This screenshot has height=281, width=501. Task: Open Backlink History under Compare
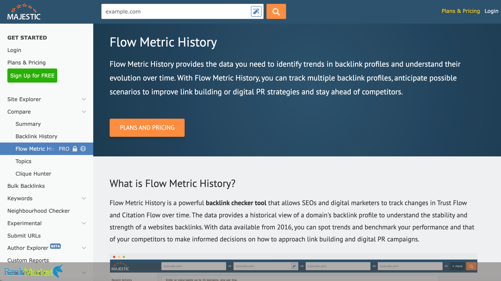point(36,136)
